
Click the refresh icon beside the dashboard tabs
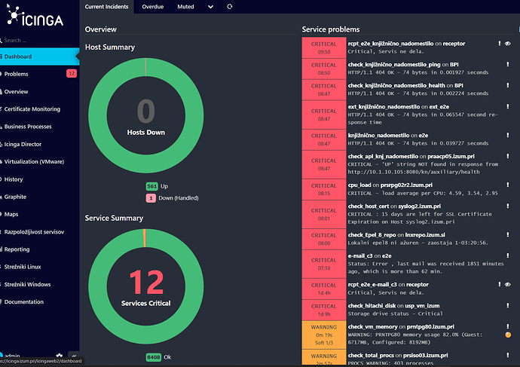[230, 7]
